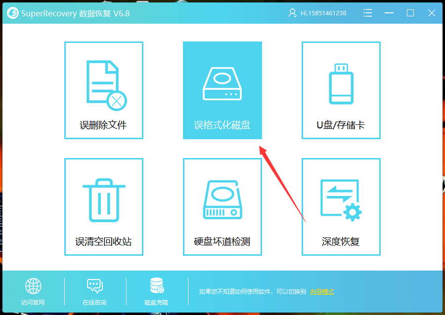Close the SuperRecovery window
The image size is (445, 315).
click(432, 13)
